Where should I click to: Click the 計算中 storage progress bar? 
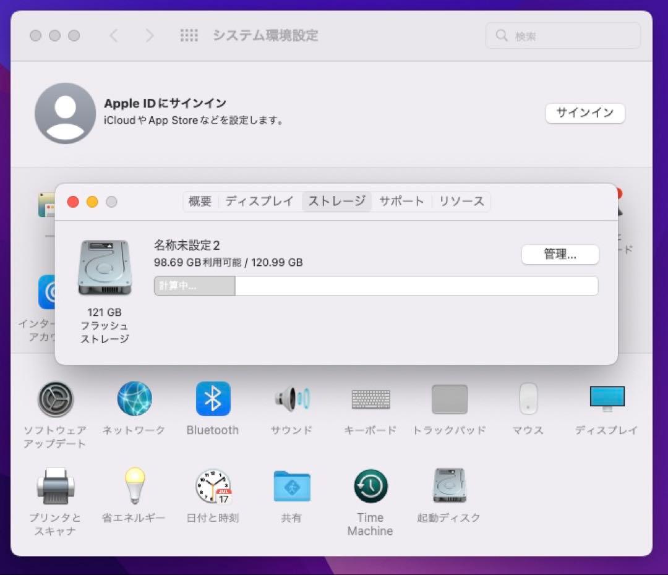click(x=195, y=286)
